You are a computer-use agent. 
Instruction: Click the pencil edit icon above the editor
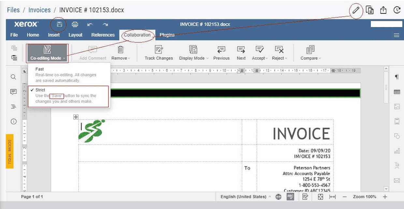click(356, 10)
